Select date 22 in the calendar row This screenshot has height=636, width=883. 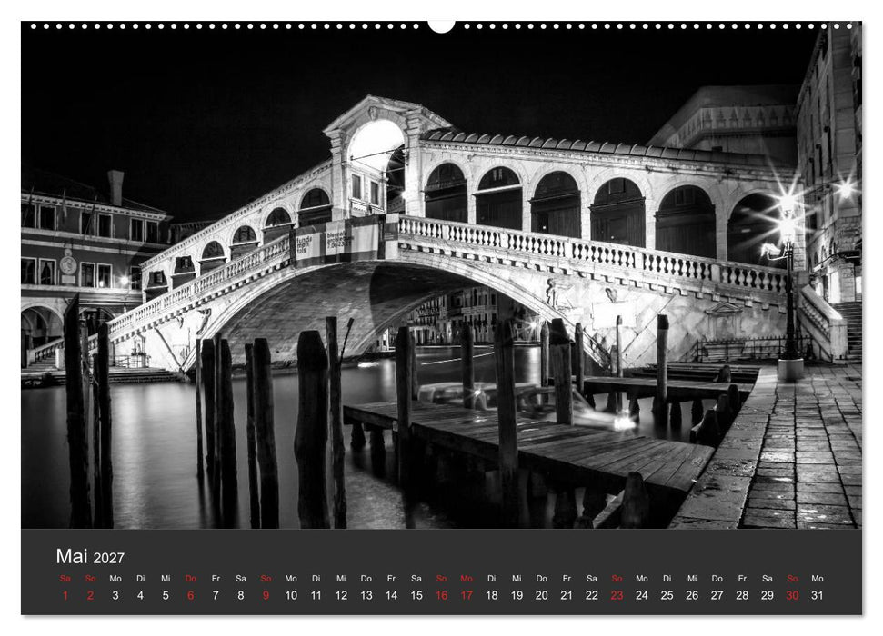[x=592, y=595]
